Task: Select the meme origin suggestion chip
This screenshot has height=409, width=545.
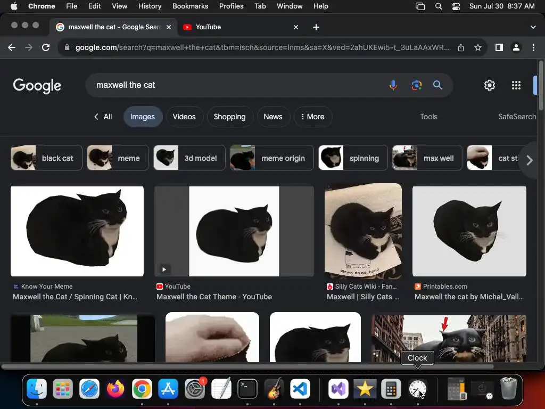Action: 272,158
